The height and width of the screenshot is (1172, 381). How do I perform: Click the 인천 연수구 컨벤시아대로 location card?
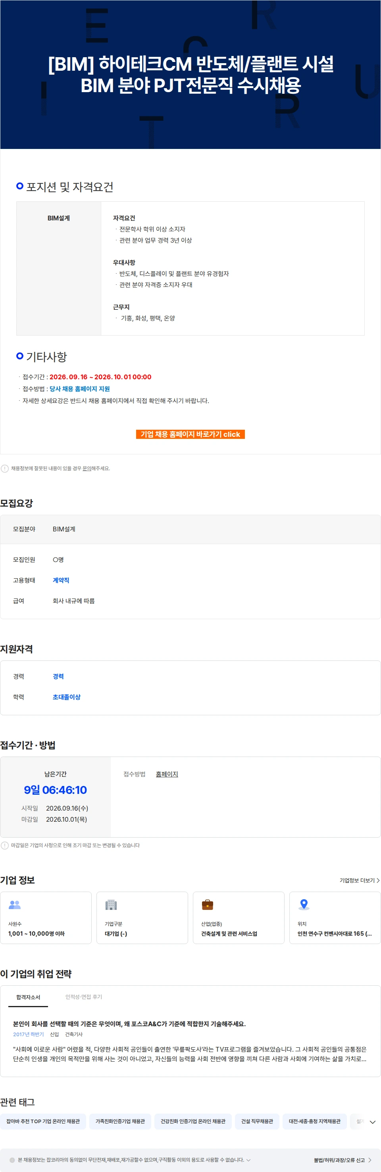[x=335, y=917]
